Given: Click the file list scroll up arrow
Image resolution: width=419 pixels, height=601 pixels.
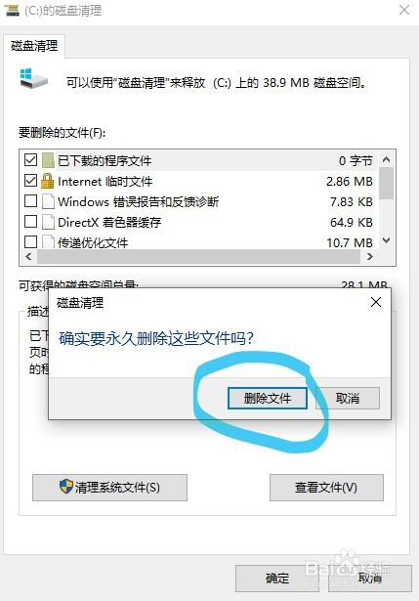Looking at the screenshot, I should (387, 159).
